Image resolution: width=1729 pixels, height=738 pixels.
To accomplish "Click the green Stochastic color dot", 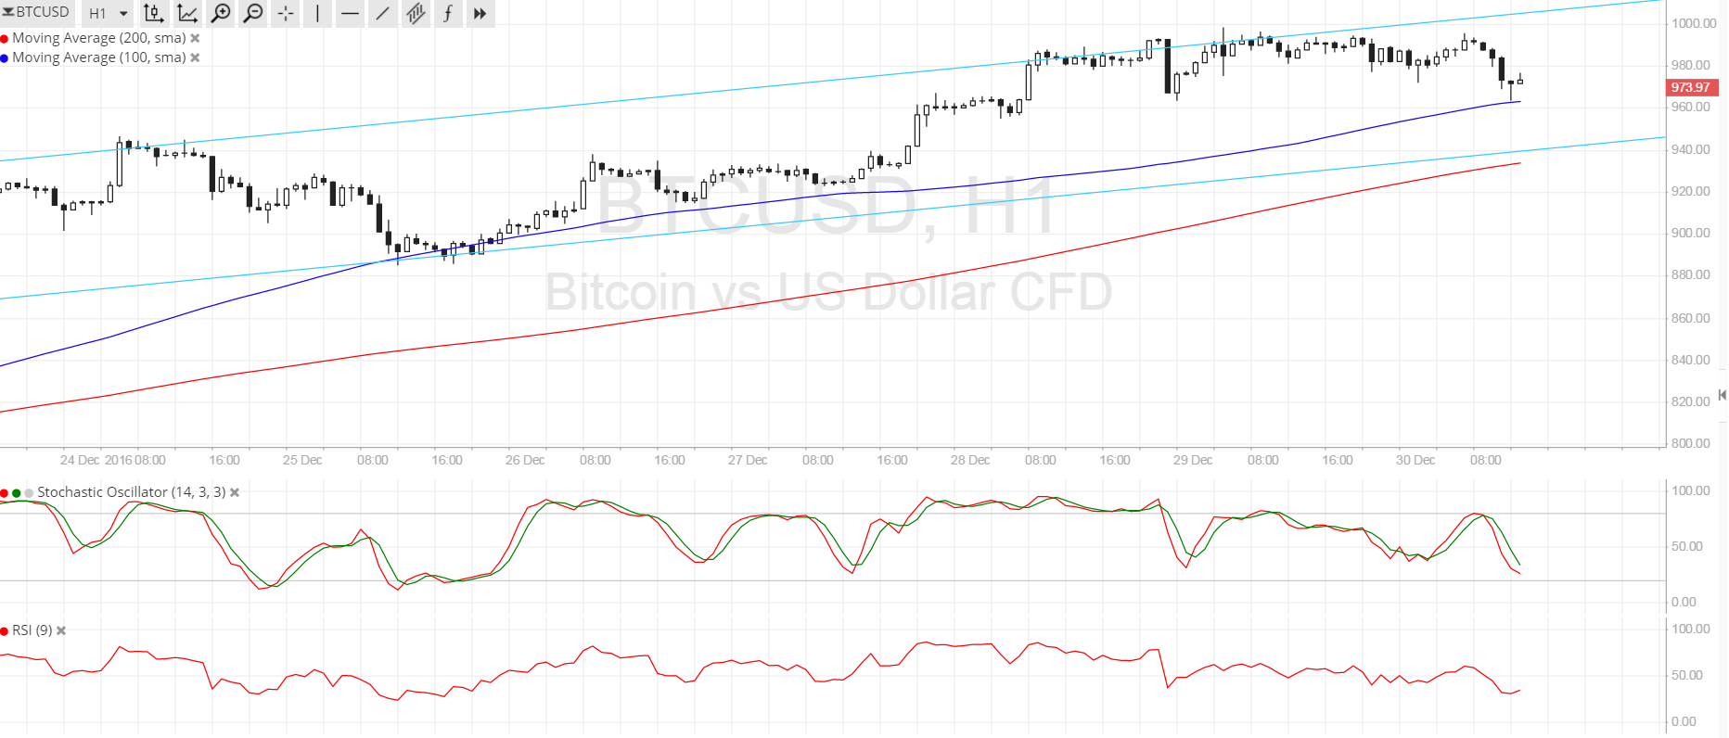I will pyautogui.click(x=17, y=493).
